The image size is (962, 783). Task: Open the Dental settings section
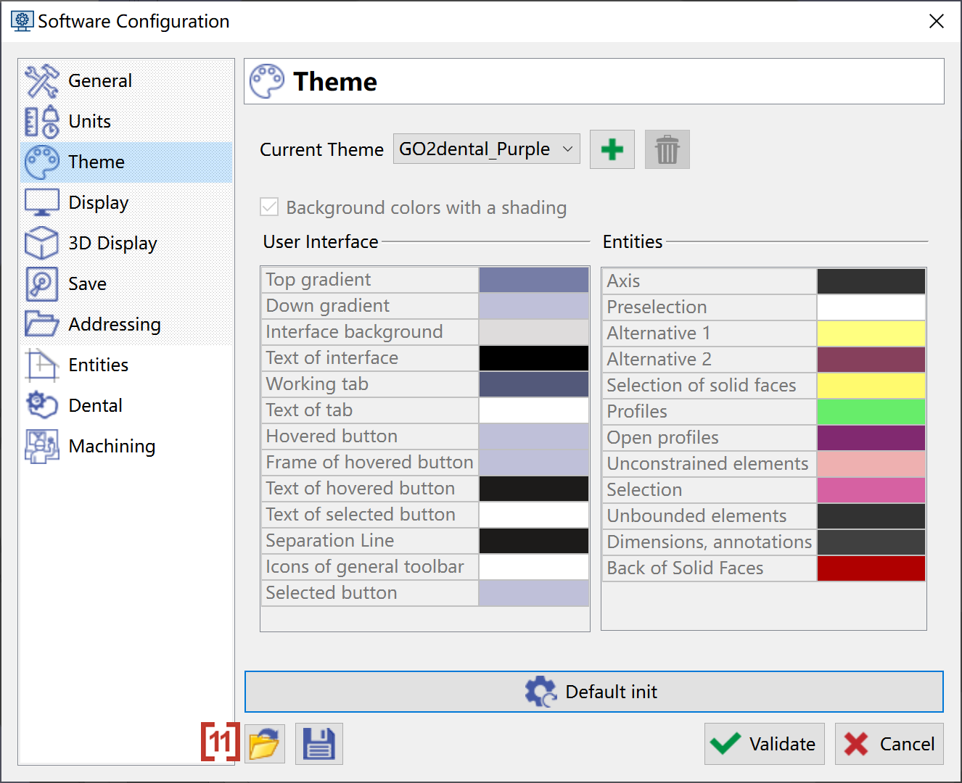click(95, 405)
